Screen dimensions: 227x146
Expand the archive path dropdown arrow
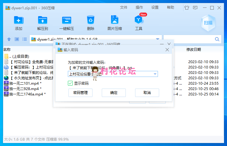[x=158, y=39]
